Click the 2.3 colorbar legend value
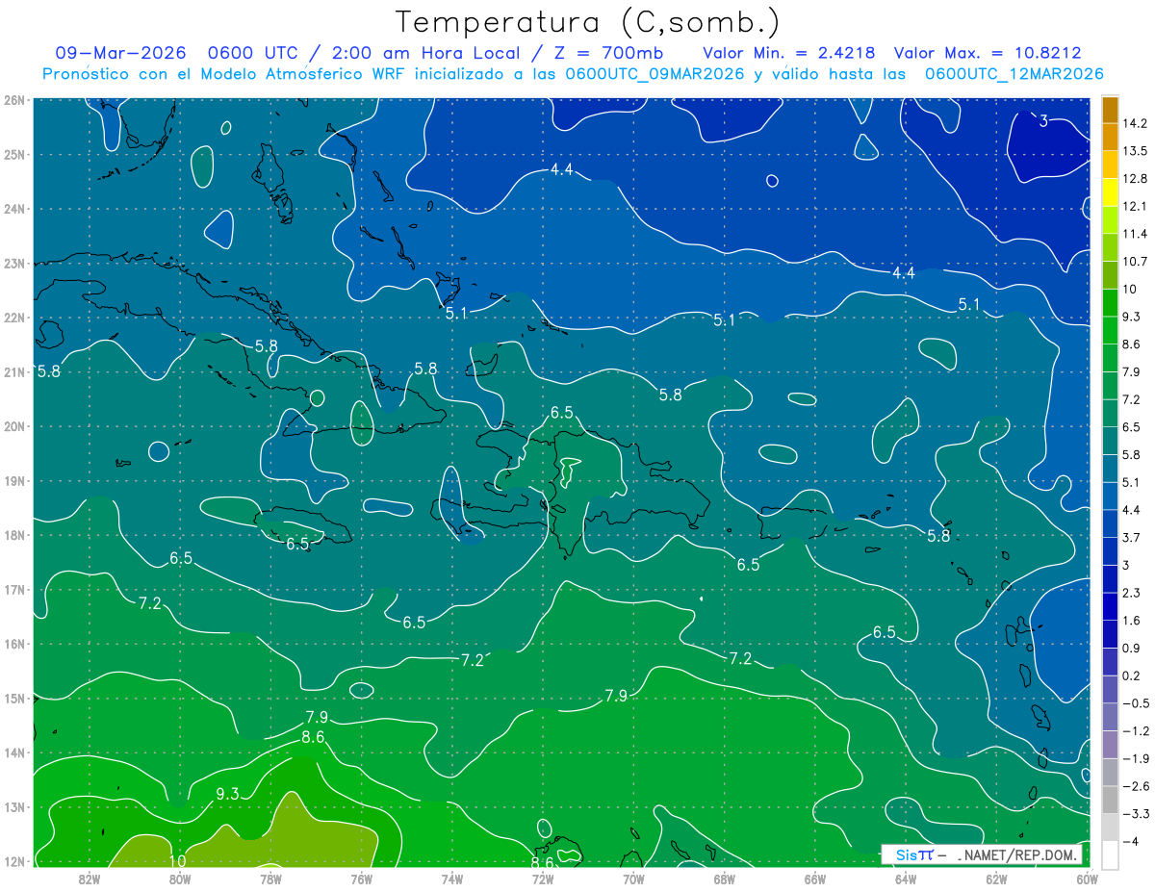This screenshot has width=1155, height=892. [1132, 593]
